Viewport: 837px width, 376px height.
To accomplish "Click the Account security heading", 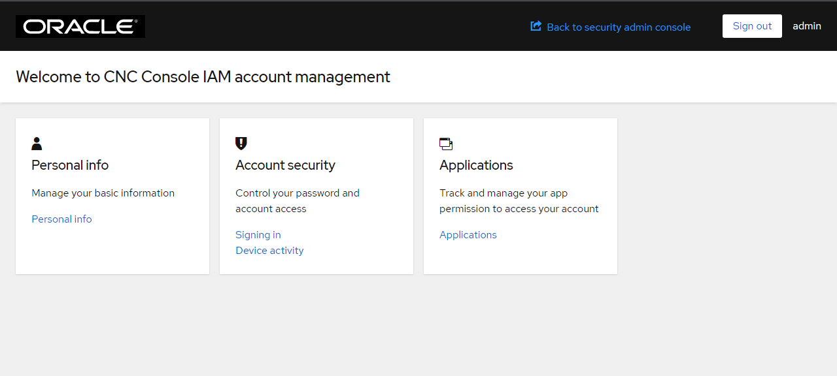I will (285, 165).
